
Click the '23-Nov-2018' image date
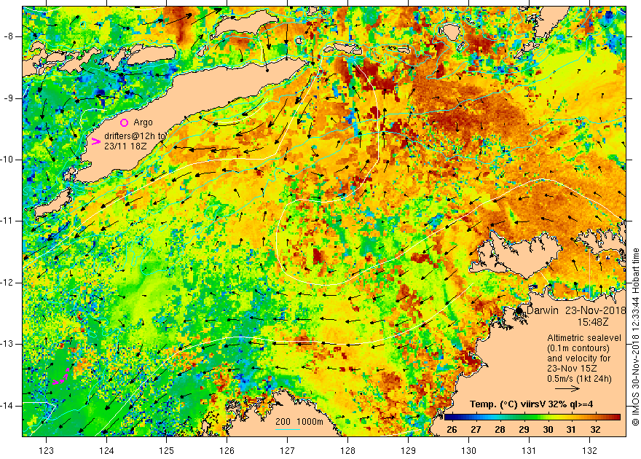pos(596,310)
